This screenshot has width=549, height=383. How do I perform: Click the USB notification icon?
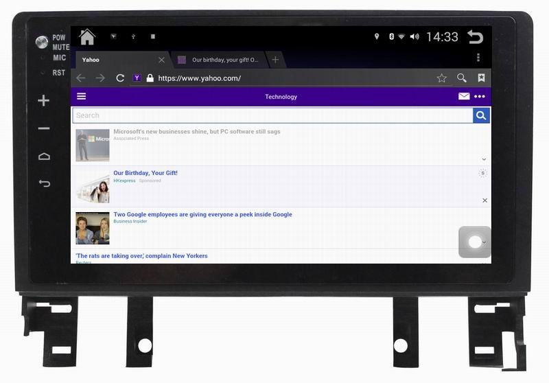[x=133, y=36]
